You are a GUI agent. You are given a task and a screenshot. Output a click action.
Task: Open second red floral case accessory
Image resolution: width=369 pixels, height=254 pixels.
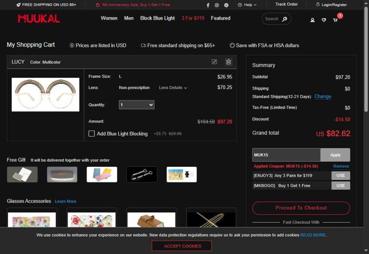92,219
